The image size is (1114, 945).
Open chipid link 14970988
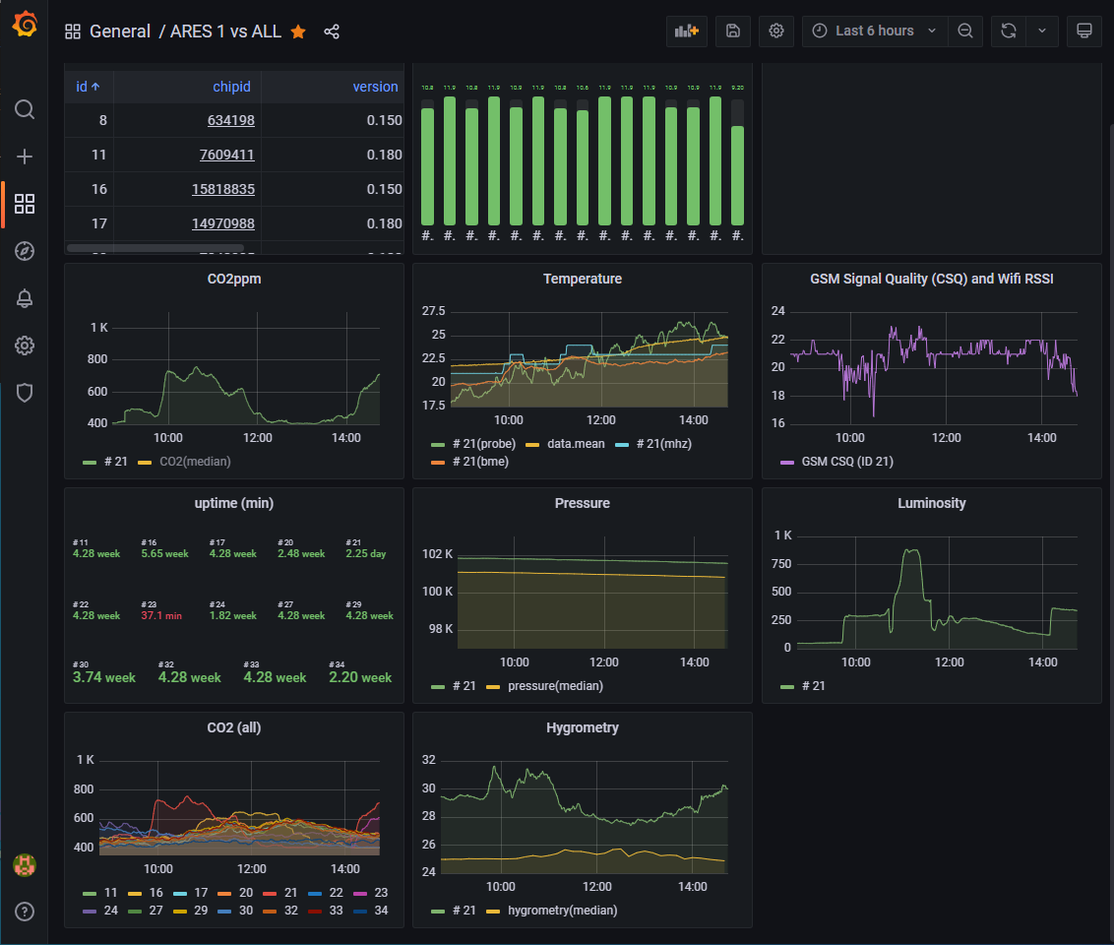pyautogui.click(x=223, y=223)
